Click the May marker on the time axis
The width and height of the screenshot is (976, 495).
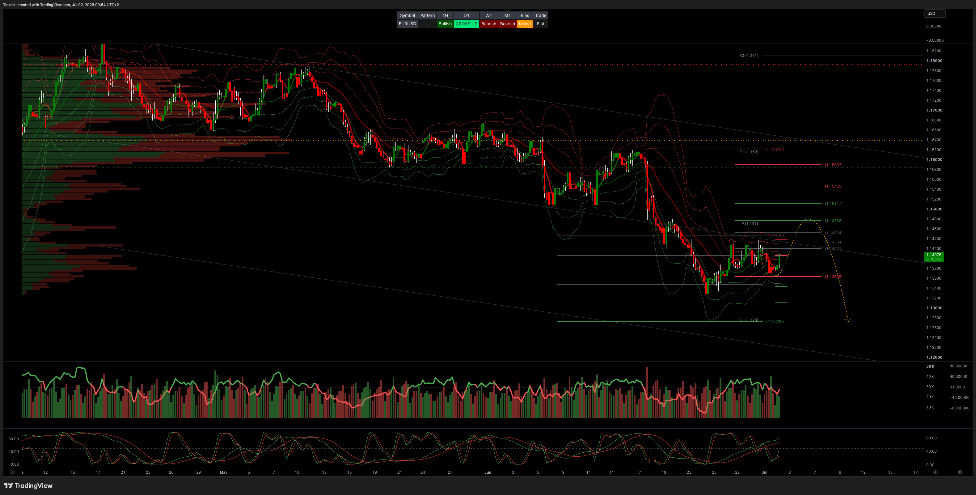[224, 472]
